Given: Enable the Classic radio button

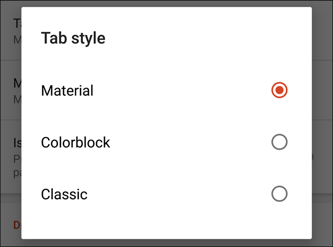Looking at the screenshot, I should (279, 194).
